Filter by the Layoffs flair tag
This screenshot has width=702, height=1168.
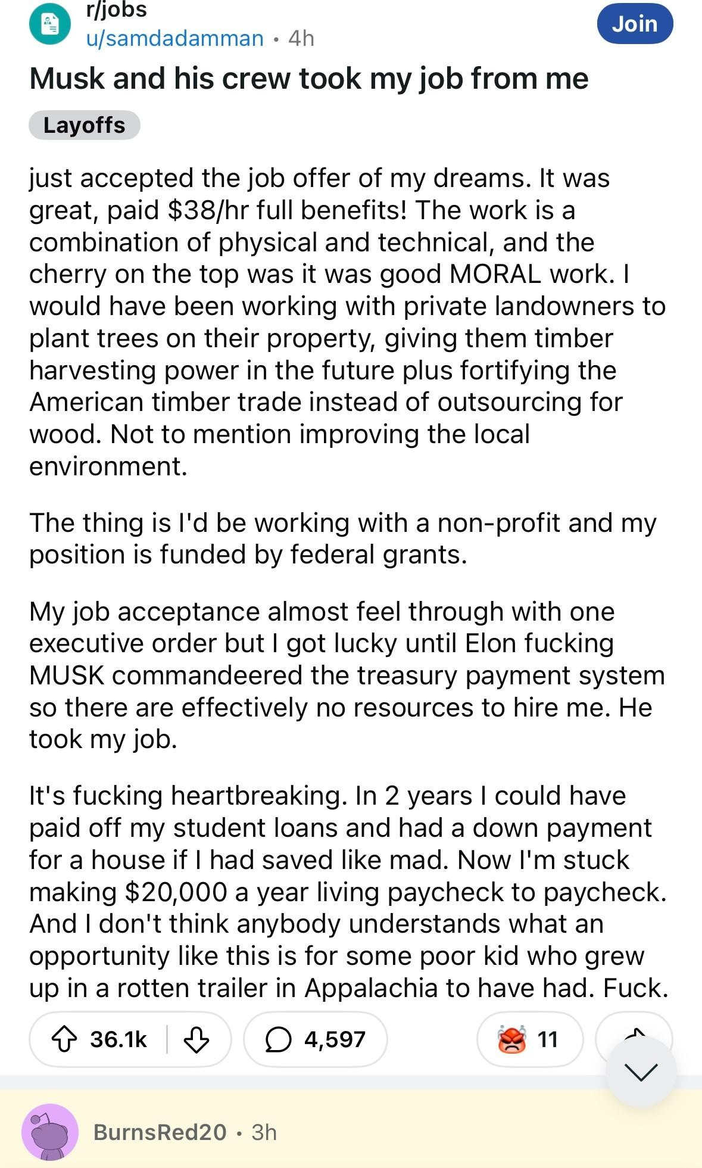[x=85, y=125]
